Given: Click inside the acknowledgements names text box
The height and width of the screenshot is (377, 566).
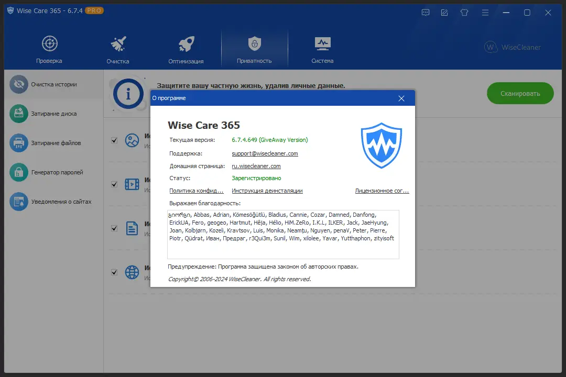Looking at the screenshot, I should pyautogui.click(x=283, y=235).
